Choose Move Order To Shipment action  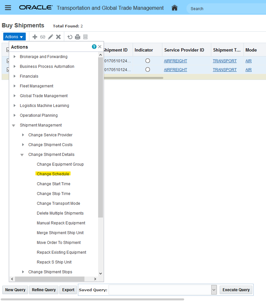tap(59, 243)
